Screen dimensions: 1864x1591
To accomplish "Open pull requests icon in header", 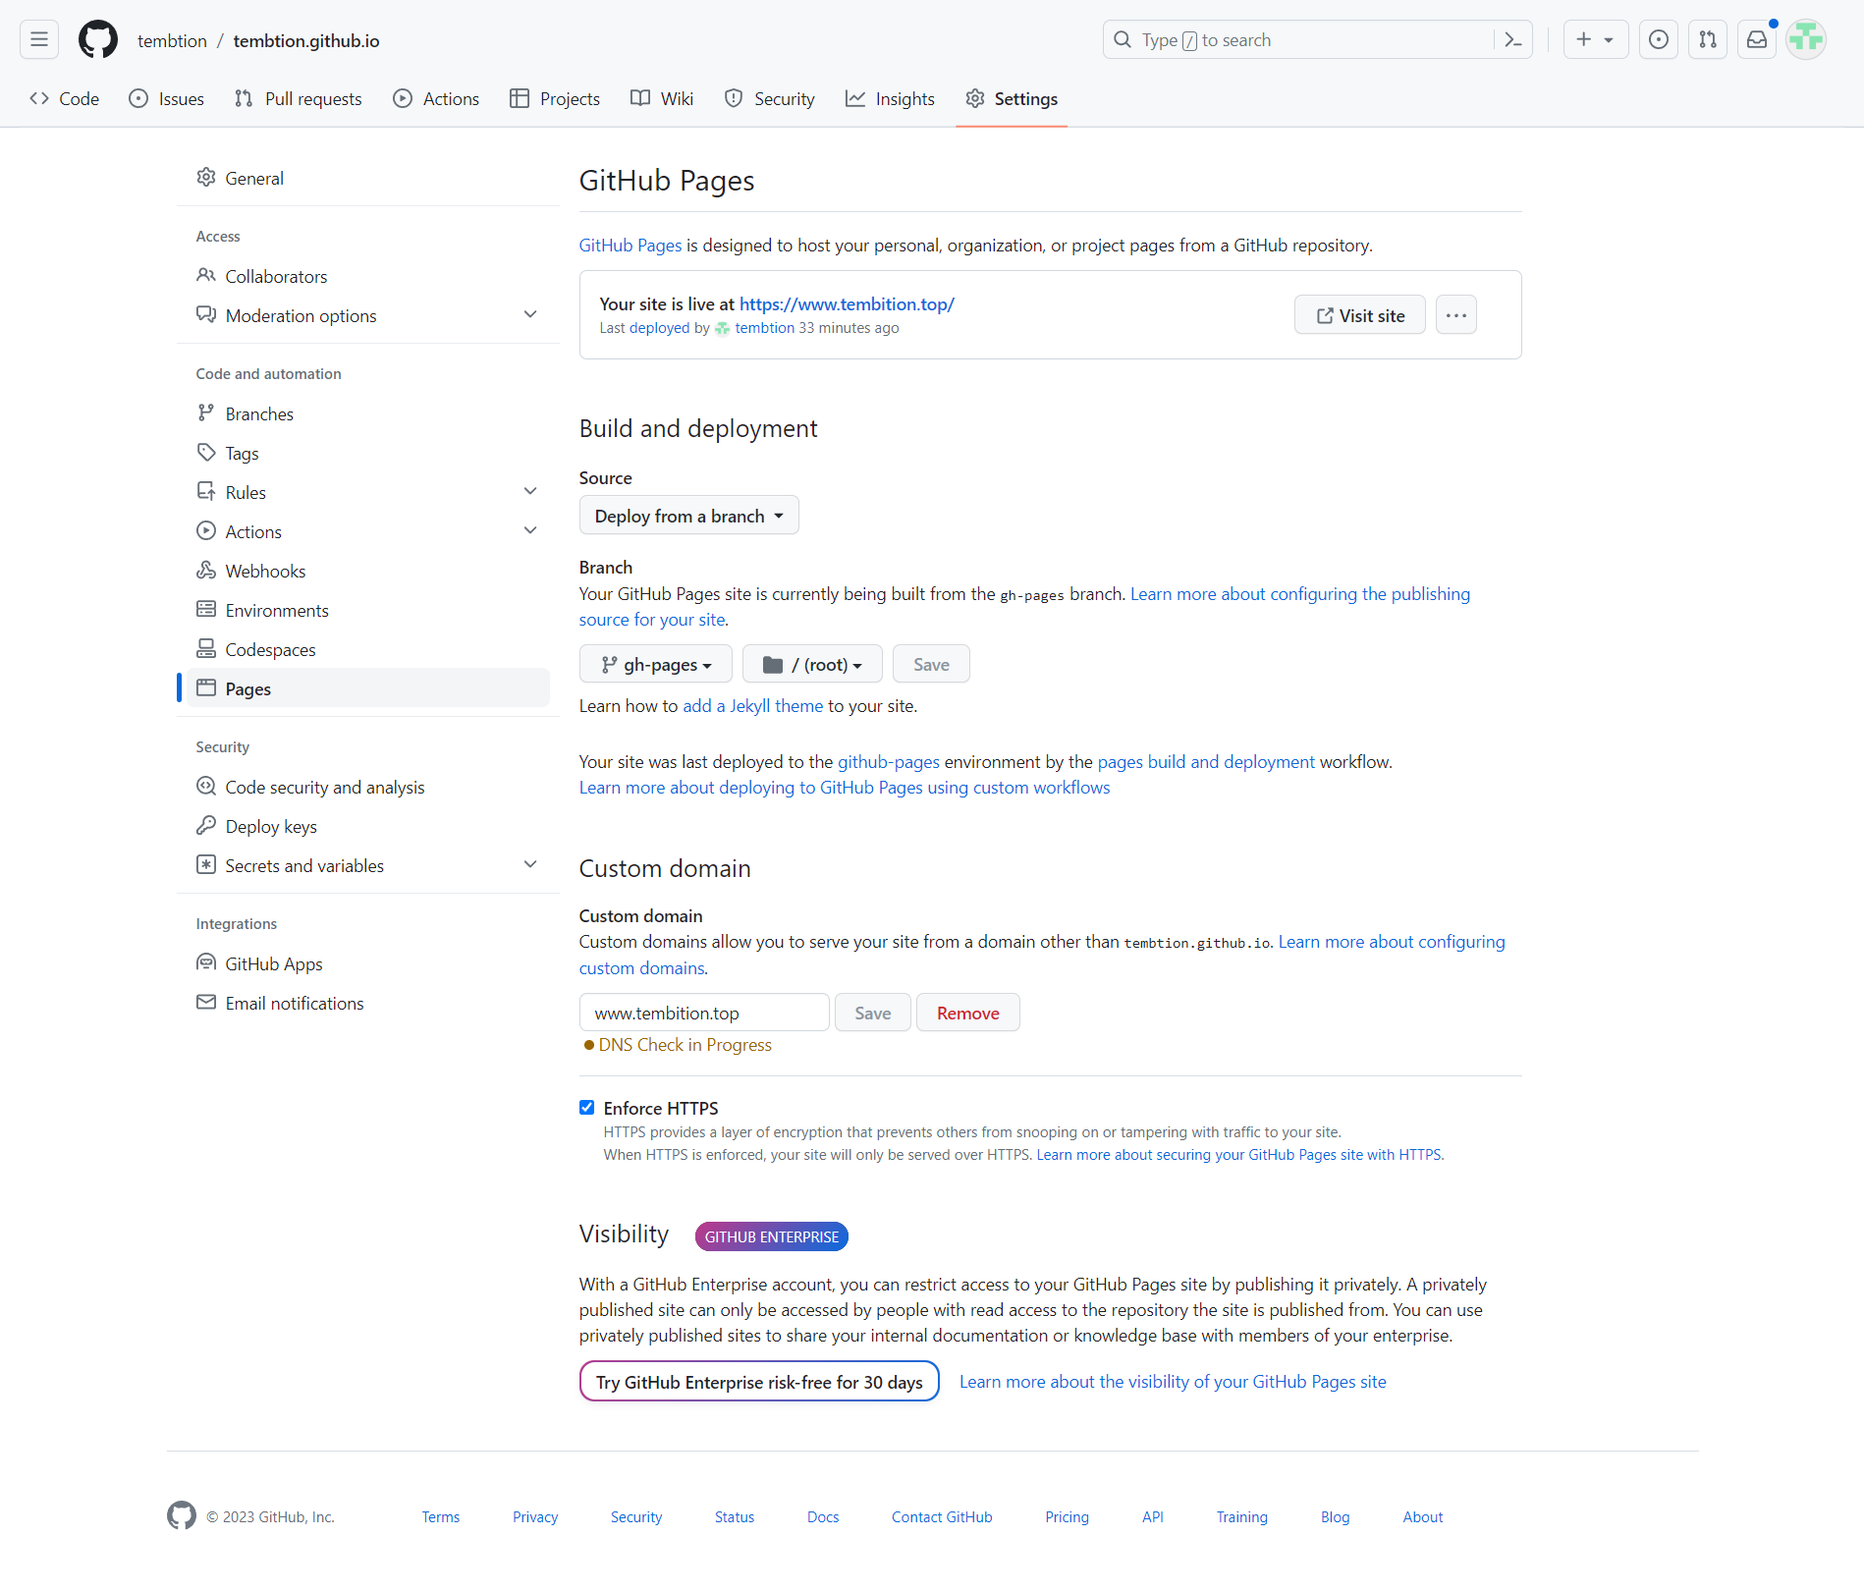I will point(1708,40).
